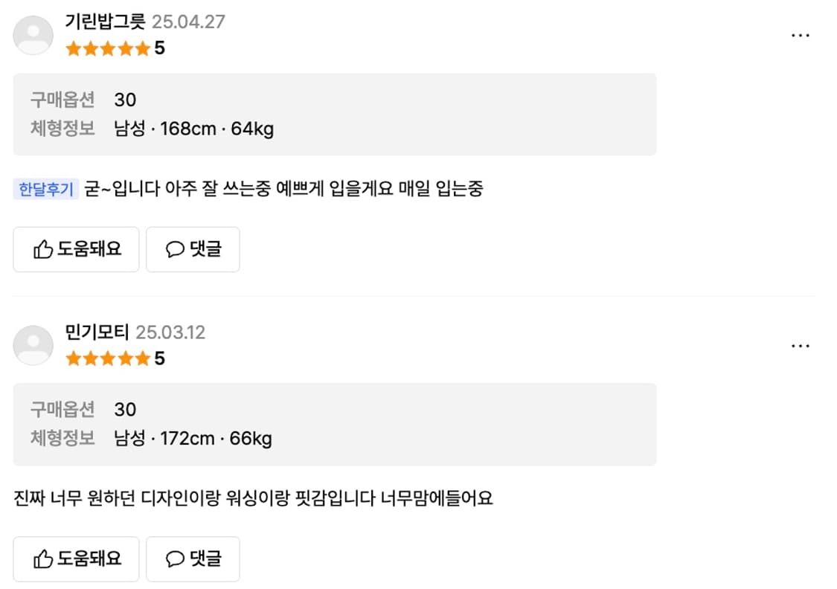Viewport: 837px width, 589px height.
Task: Click the review date 25.04.27
Action: (x=188, y=22)
